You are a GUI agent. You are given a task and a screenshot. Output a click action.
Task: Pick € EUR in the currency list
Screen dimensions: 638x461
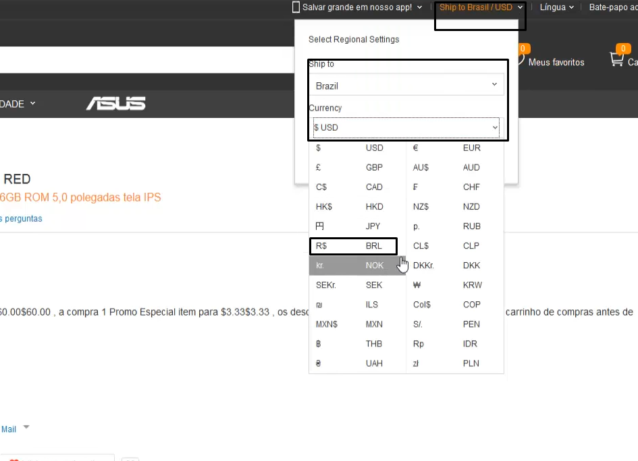(455, 148)
